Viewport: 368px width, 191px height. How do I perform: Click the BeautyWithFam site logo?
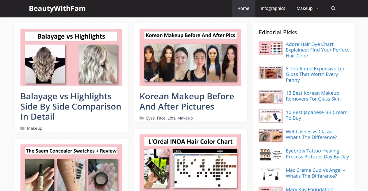(57, 8)
